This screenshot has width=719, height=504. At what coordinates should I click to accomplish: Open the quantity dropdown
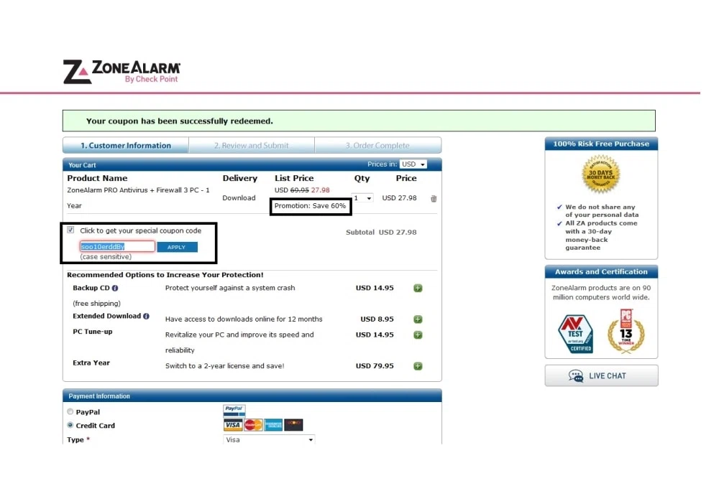362,197
